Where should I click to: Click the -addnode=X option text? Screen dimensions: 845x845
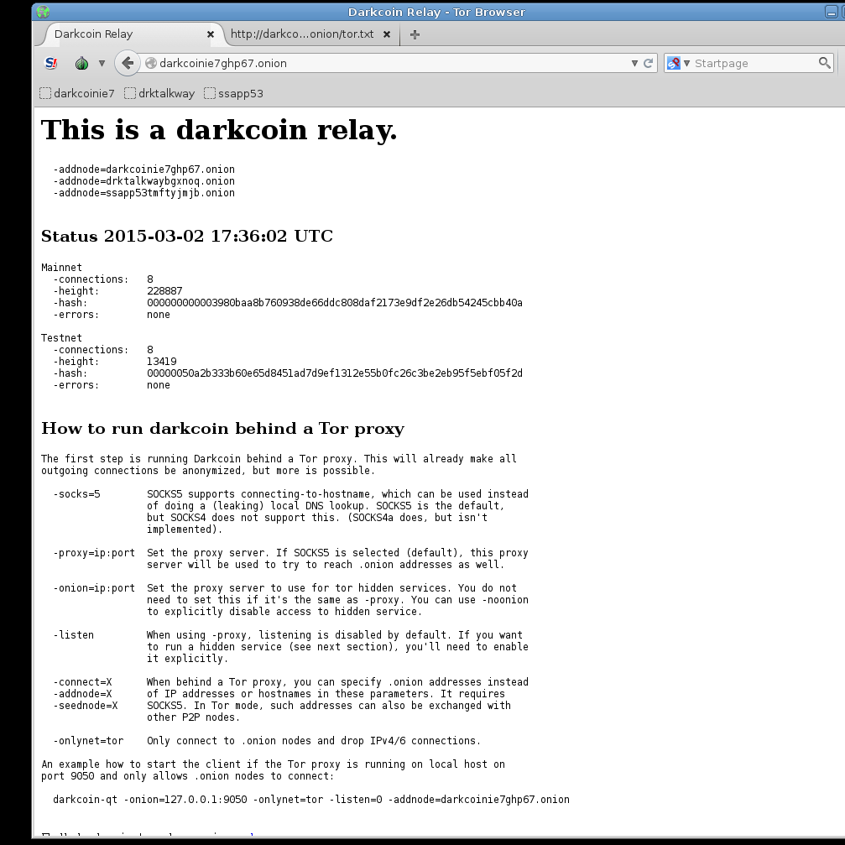82,694
